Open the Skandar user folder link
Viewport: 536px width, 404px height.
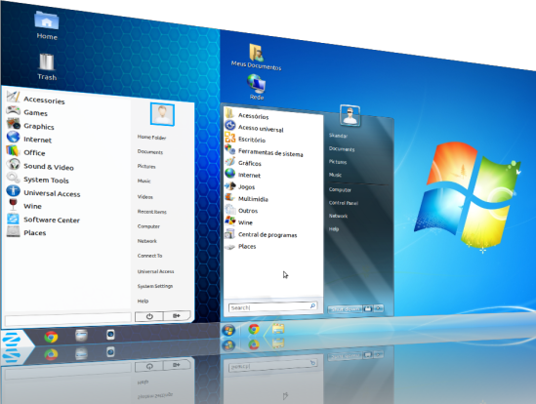[x=338, y=136]
